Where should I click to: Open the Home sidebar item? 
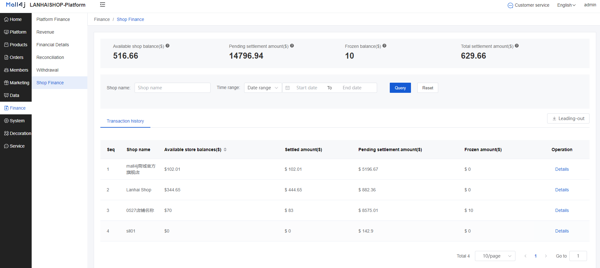[x=16, y=19]
